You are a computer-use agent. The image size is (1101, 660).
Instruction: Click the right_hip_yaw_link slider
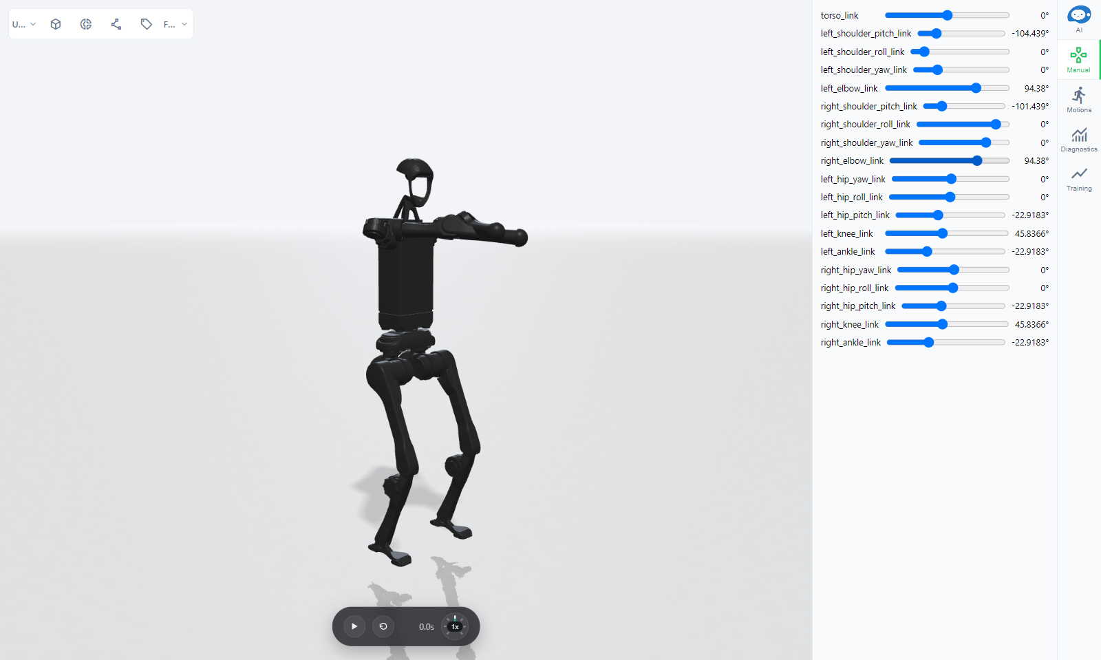953,270
